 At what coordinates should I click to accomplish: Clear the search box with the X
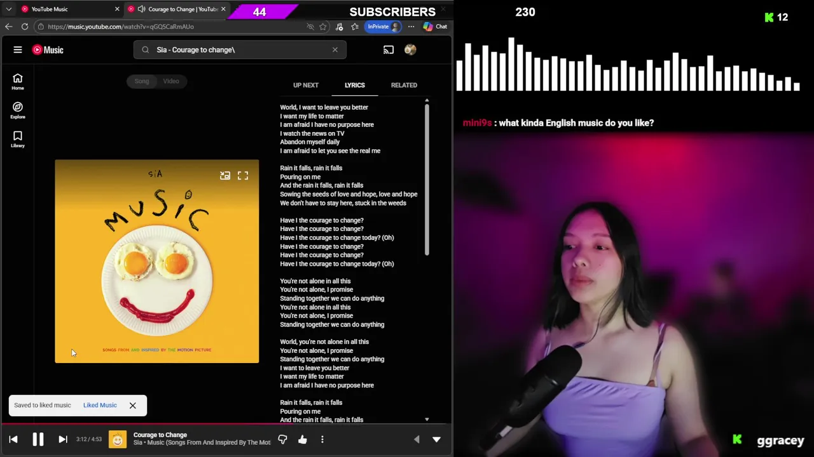[x=335, y=50]
